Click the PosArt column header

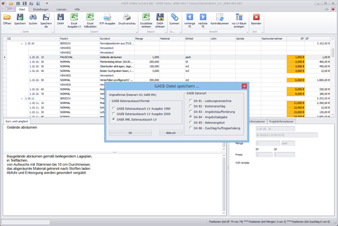(79, 39)
